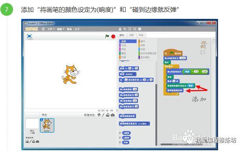Screen dimensions: 244x151
Task: Upload a backdrop from file
Action: pos(33,142)
